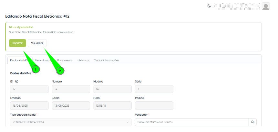The height and width of the screenshot is (132, 278).
Task: Click the empty Pedido field
Action: coord(154,106)
